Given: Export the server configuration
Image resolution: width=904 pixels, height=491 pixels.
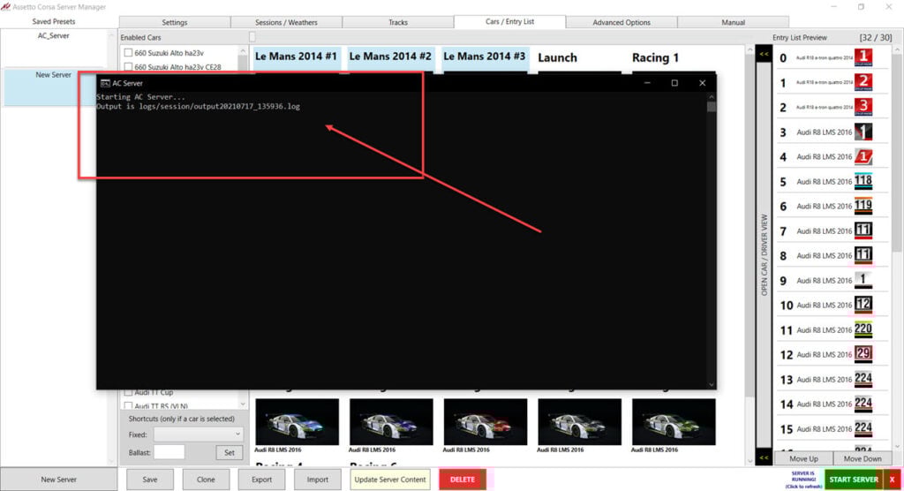Looking at the screenshot, I should pyautogui.click(x=261, y=480).
